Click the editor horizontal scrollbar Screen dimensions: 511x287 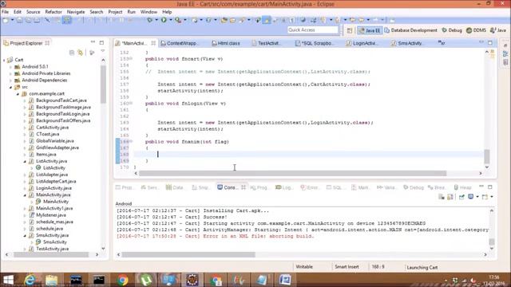292,174
